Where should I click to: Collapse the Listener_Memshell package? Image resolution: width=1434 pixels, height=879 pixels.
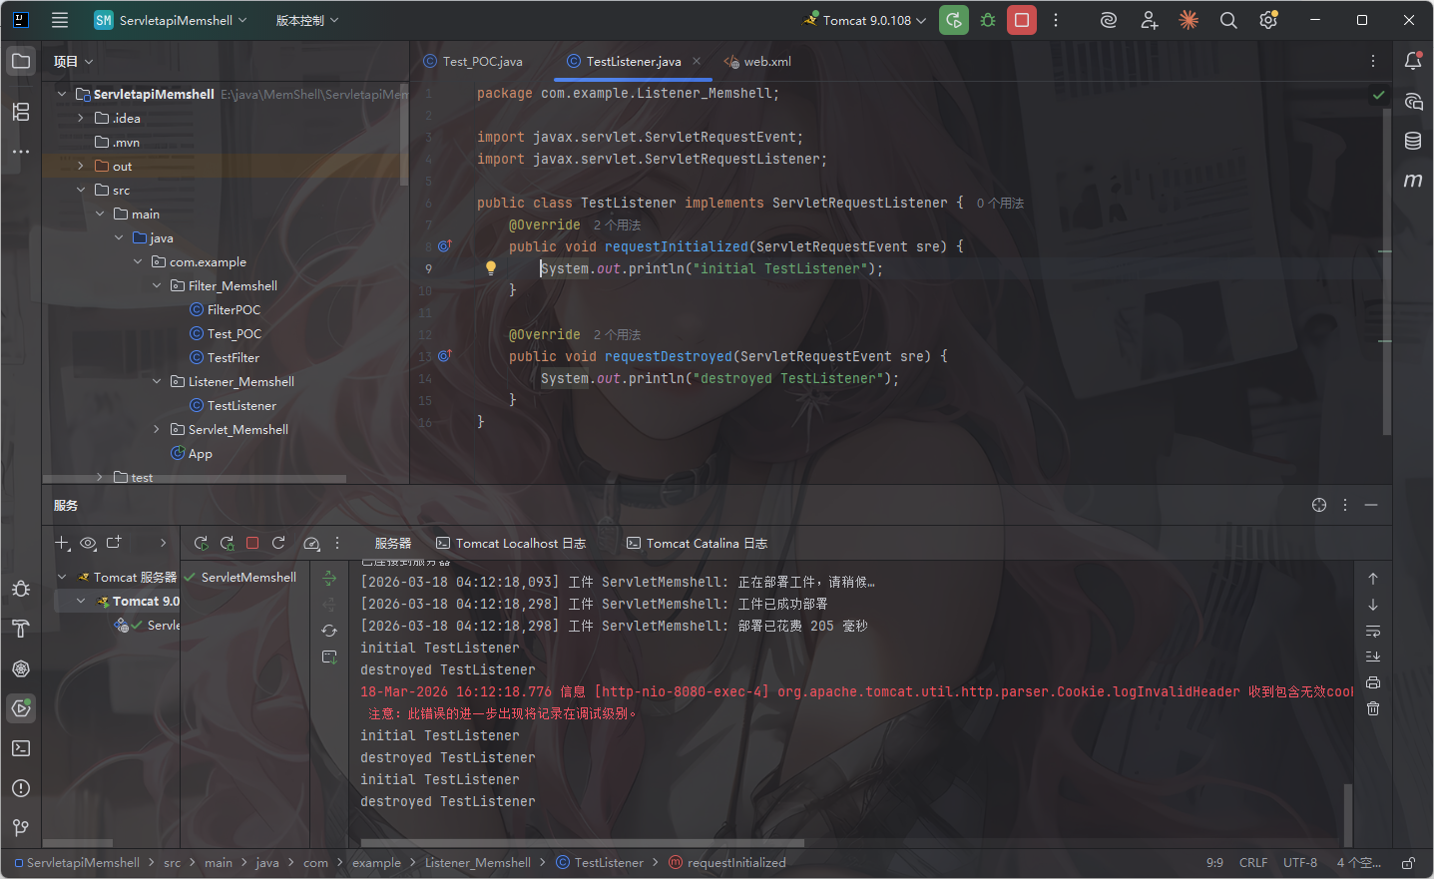[x=157, y=381]
